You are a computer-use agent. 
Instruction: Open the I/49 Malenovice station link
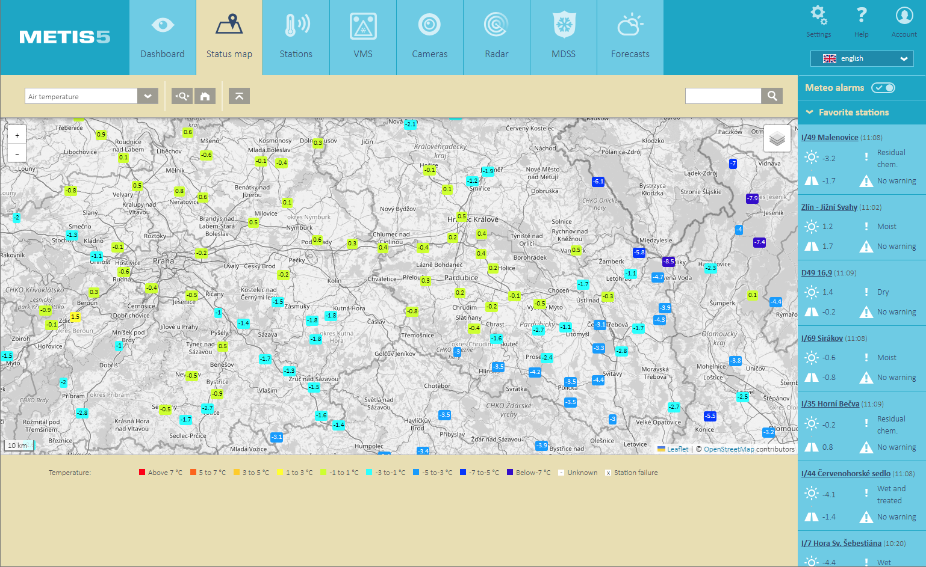(829, 138)
